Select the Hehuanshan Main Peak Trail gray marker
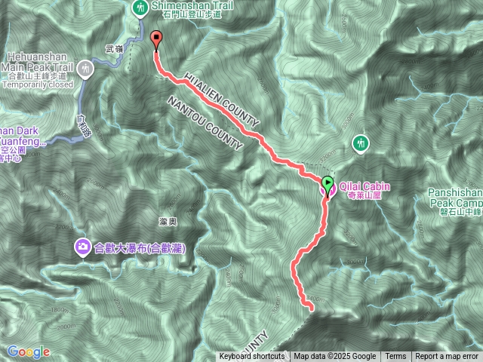483x362 pixels. pyautogui.click(x=85, y=69)
